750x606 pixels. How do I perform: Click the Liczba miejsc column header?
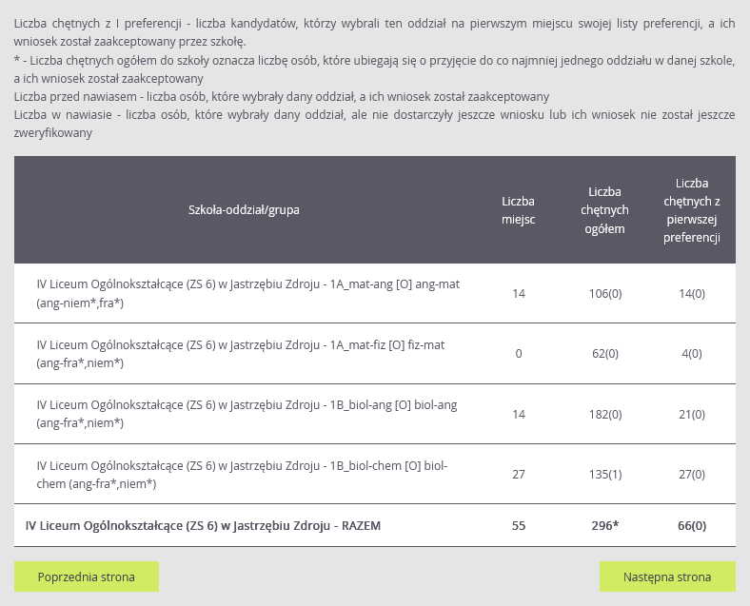click(x=519, y=210)
